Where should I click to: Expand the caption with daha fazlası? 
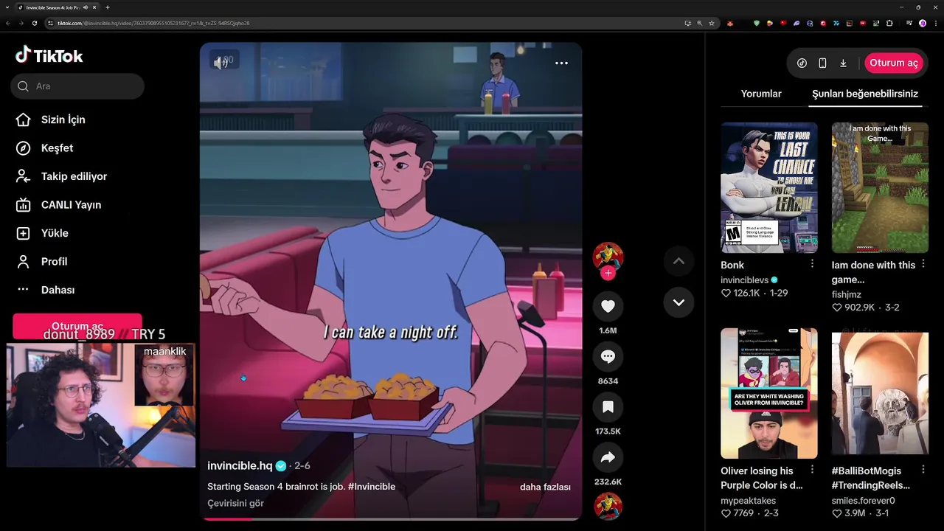(545, 487)
